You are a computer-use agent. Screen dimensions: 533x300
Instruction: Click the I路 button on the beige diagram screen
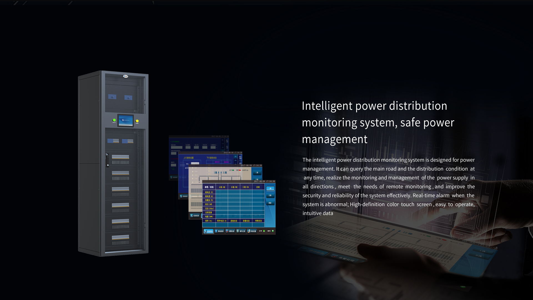(x=257, y=173)
